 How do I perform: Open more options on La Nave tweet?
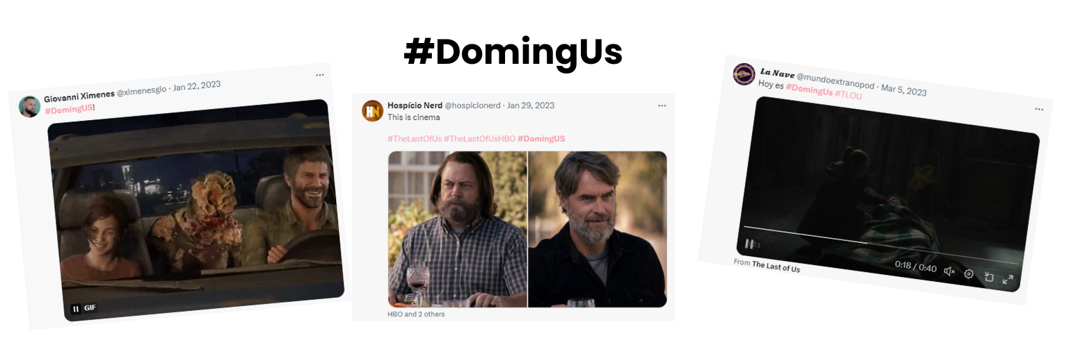pos(1039,109)
